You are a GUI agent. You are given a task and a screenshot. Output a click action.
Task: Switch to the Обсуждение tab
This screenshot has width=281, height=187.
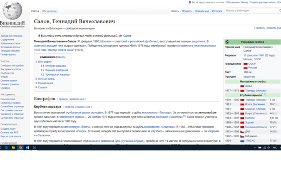pos(49,11)
